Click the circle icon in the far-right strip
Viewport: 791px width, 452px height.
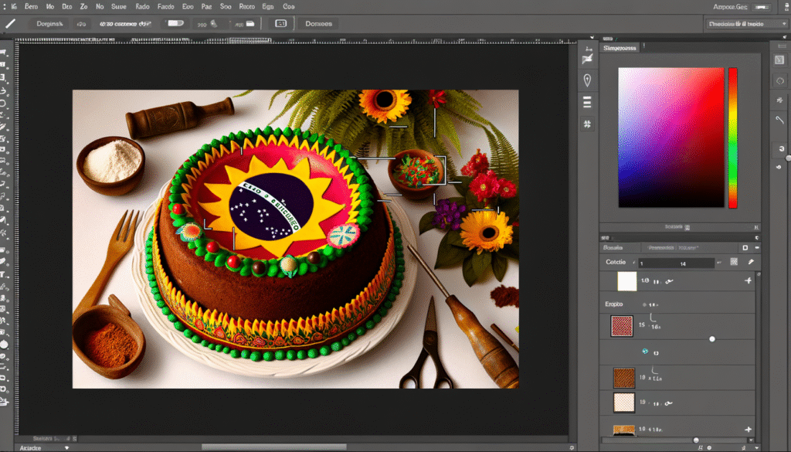pos(780,80)
